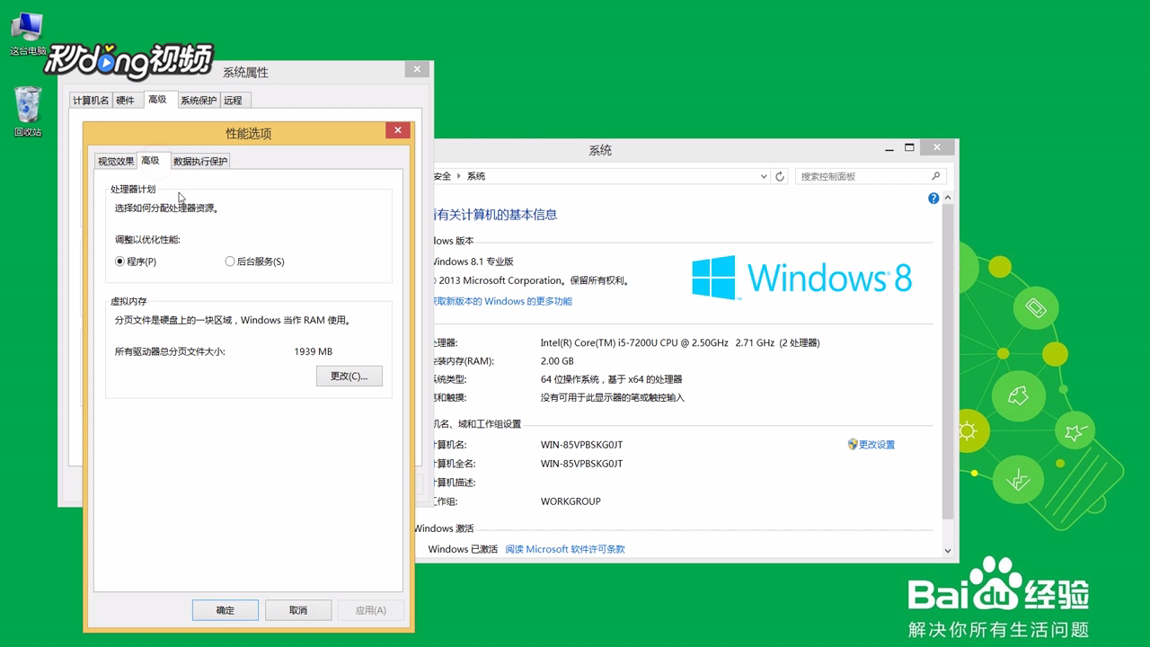
Task: Click the System window vertical scrollbar thumb
Action: [x=948, y=362]
